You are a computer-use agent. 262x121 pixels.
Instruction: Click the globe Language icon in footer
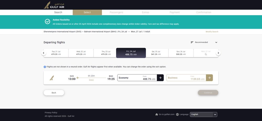point(177,114)
